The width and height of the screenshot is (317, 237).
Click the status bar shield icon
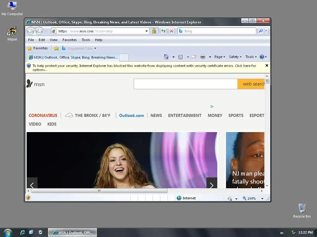tap(28, 198)
